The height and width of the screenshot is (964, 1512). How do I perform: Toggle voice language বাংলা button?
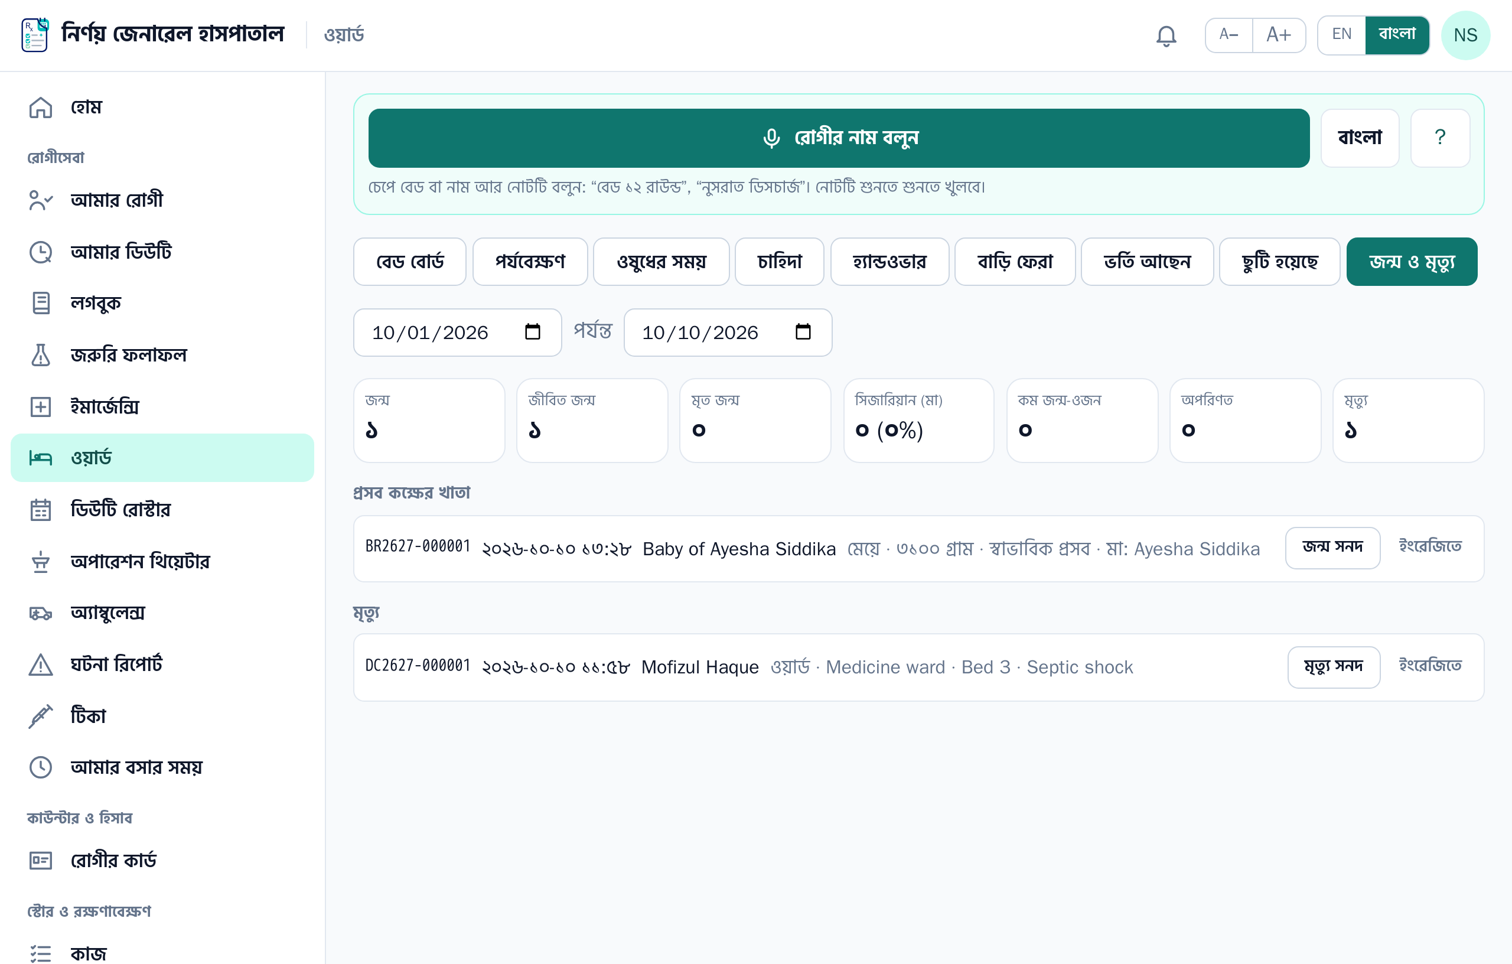click(x=1360, y=138)
